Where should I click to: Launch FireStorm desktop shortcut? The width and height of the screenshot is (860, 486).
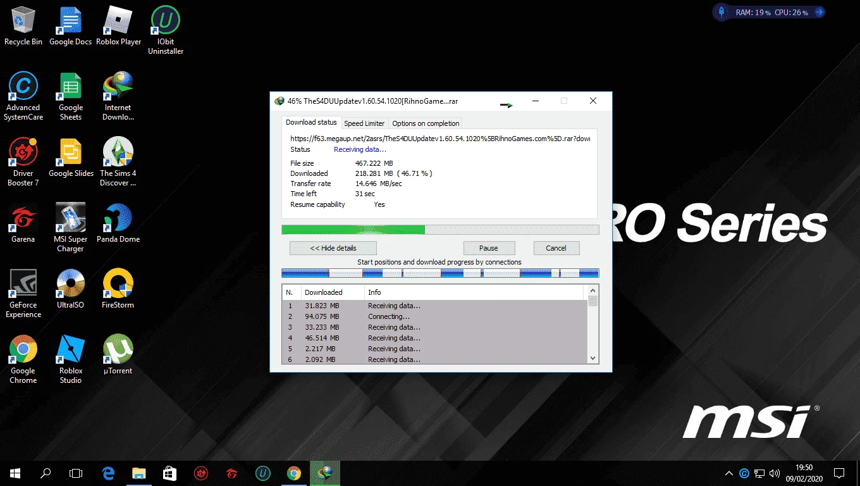pyautogui.click(x=118, y=289)
